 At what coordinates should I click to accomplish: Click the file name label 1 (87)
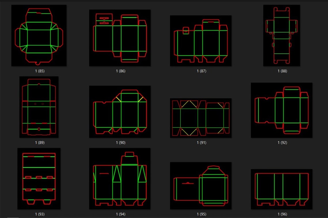click(201, 71)
